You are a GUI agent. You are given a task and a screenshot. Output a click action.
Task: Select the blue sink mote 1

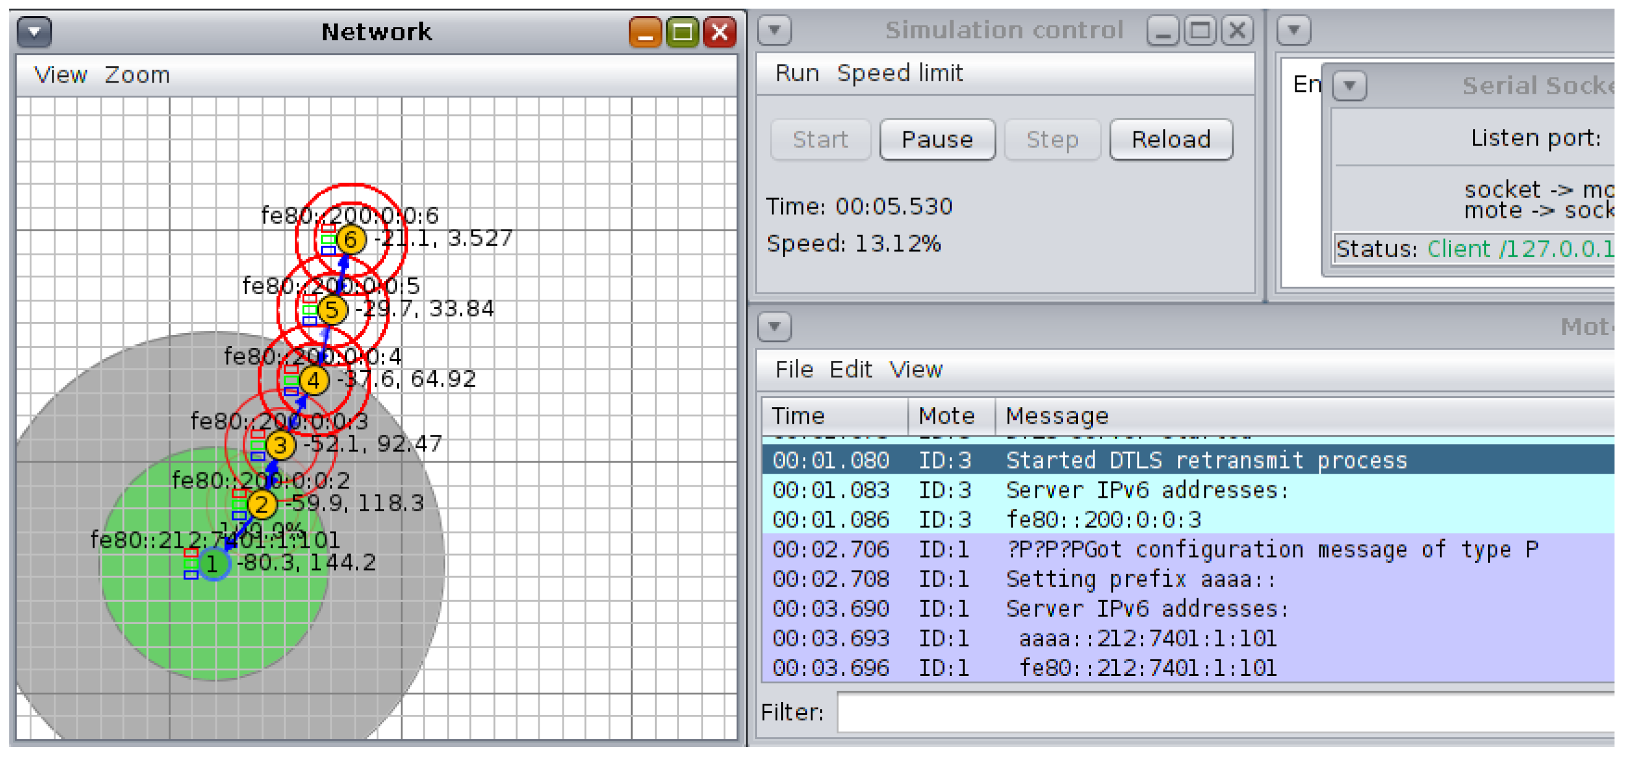point(213,564)
